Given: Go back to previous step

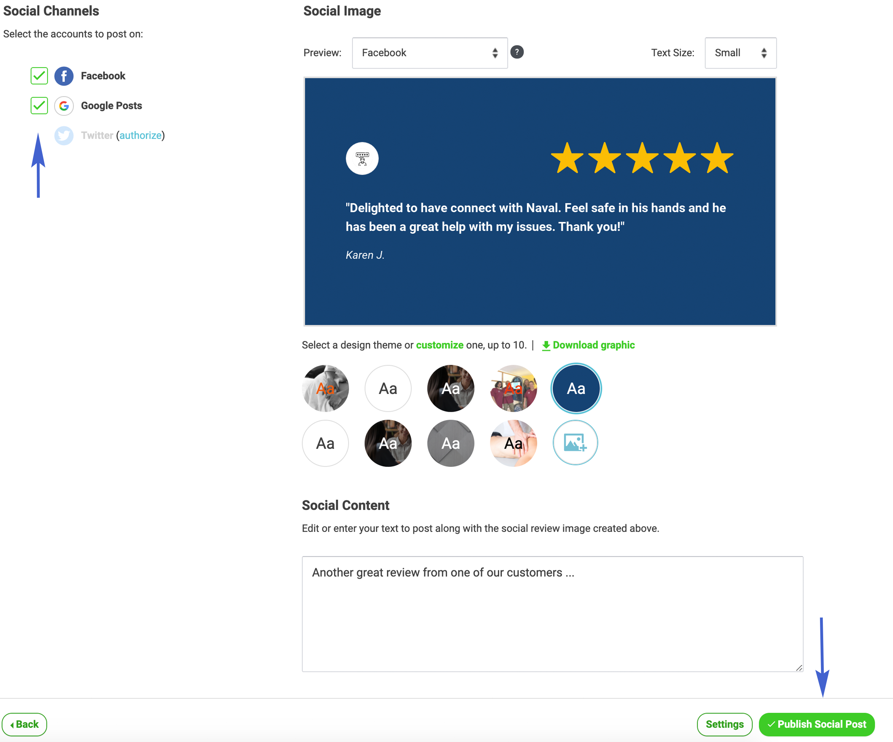Looking at the screenshot, I should pos(24,724).
